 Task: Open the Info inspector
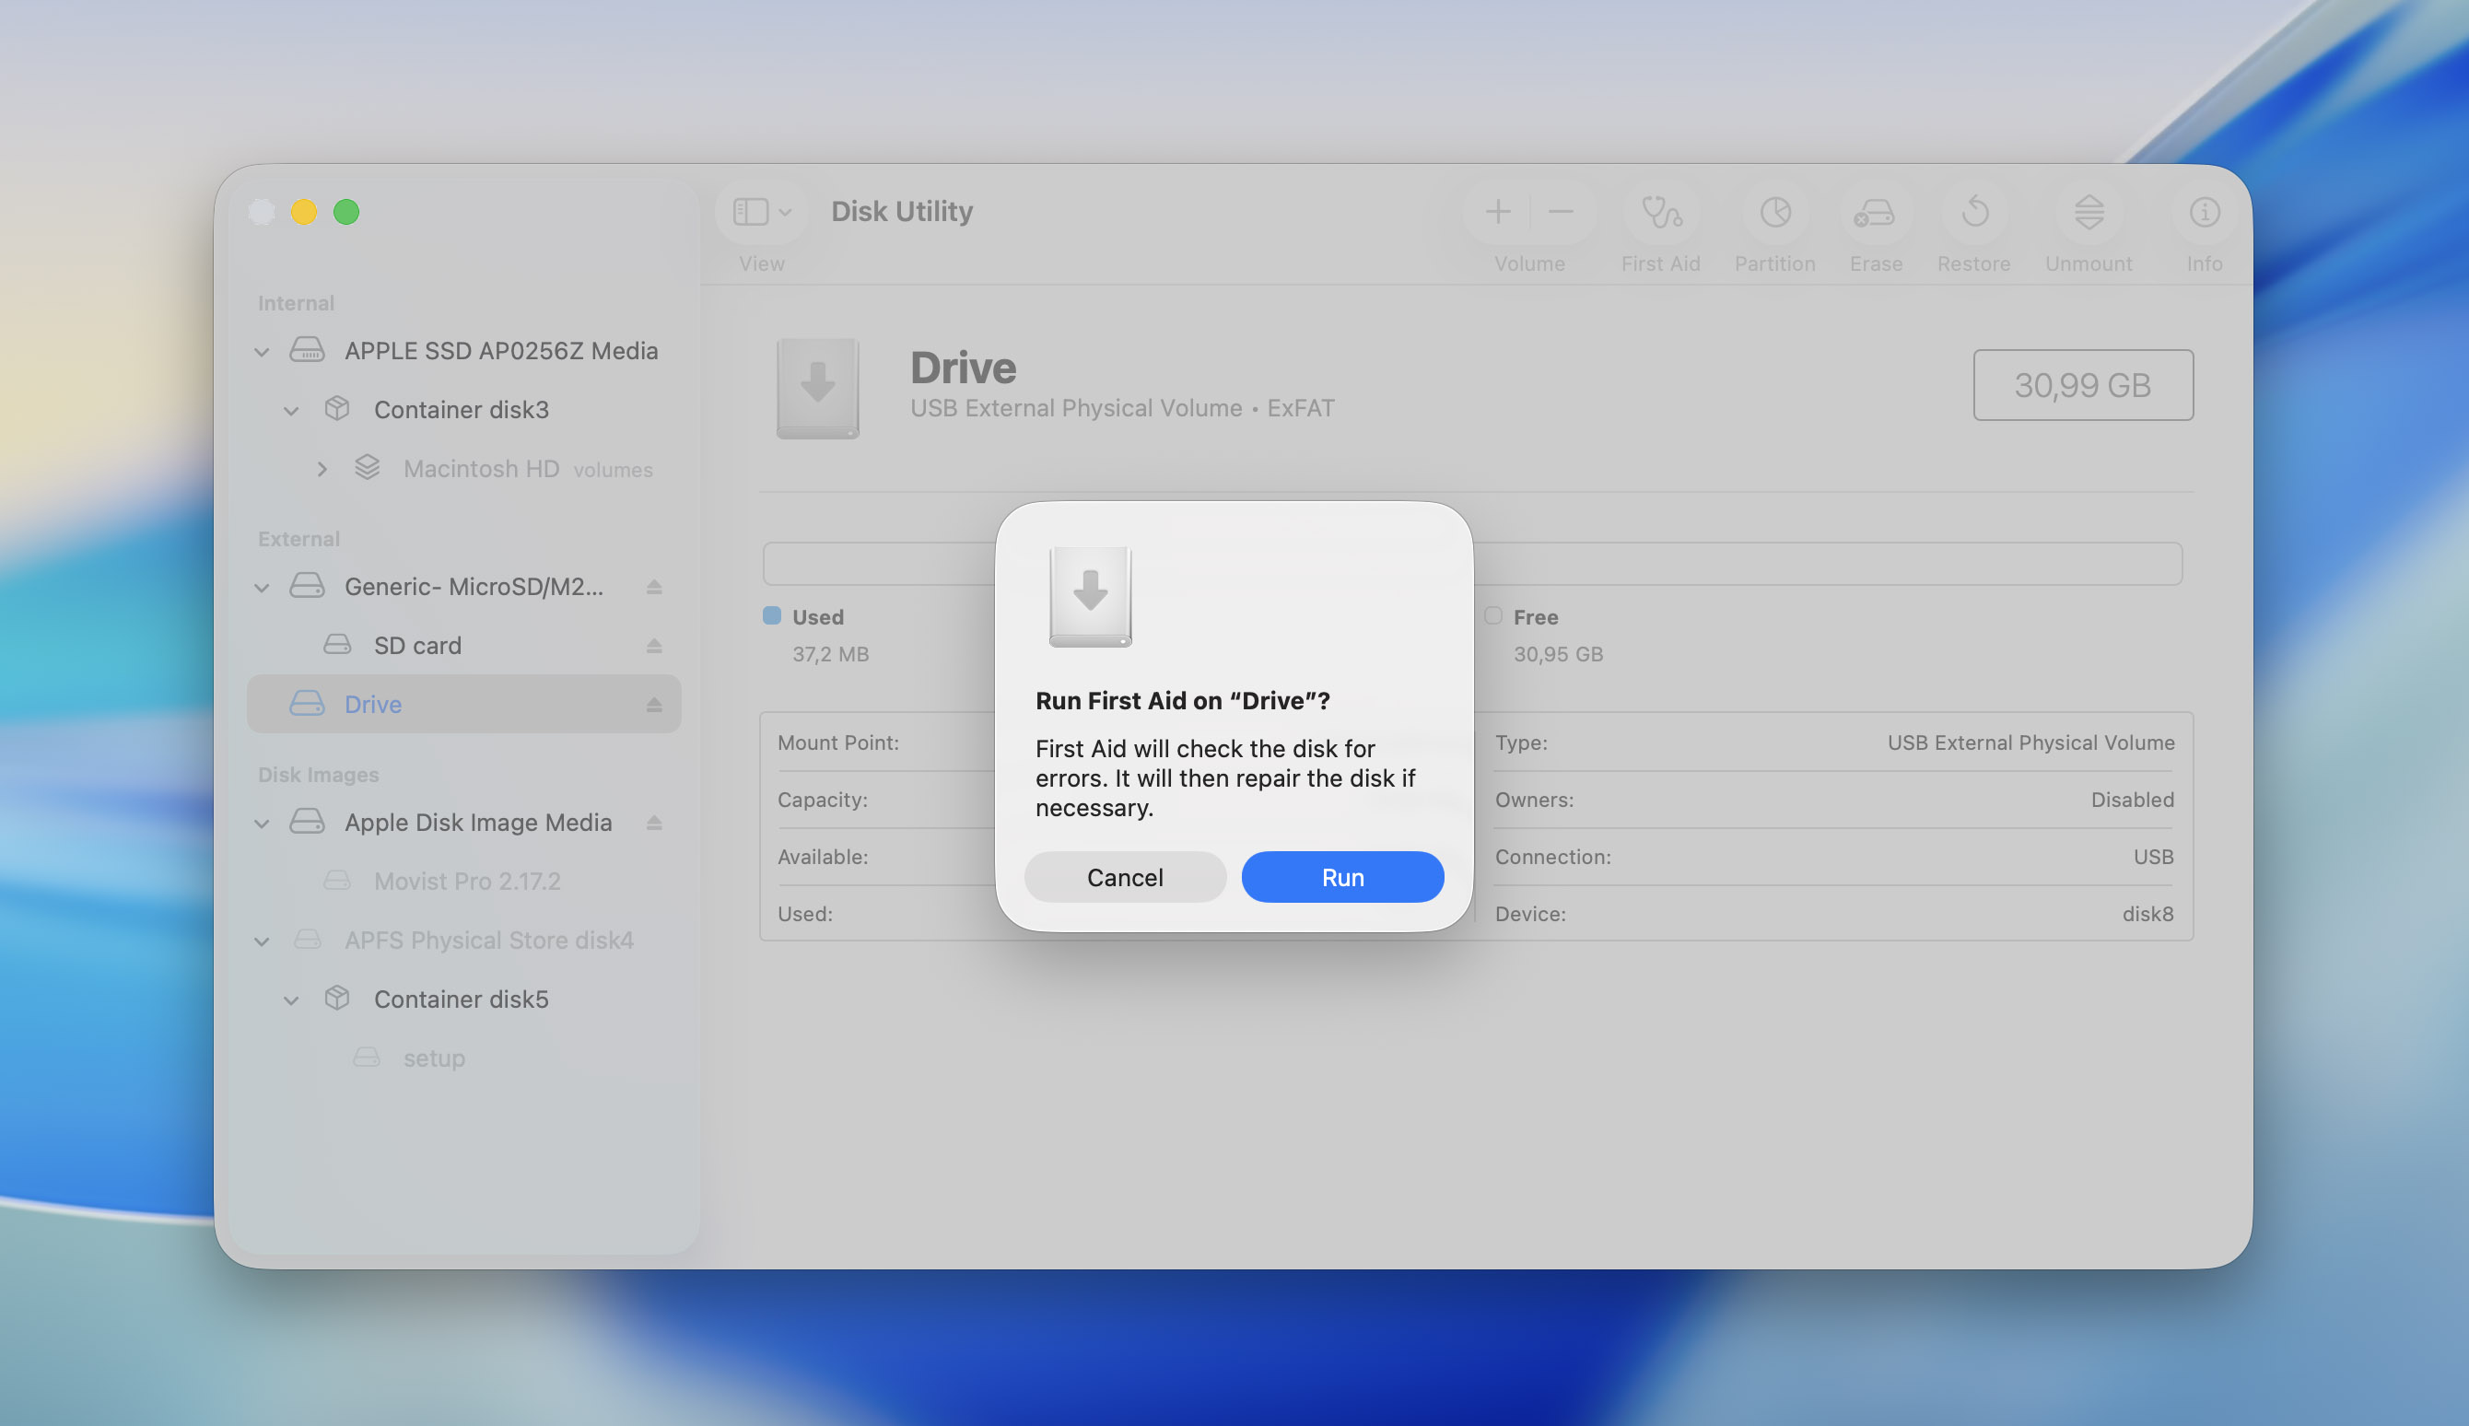point(2204,212)
